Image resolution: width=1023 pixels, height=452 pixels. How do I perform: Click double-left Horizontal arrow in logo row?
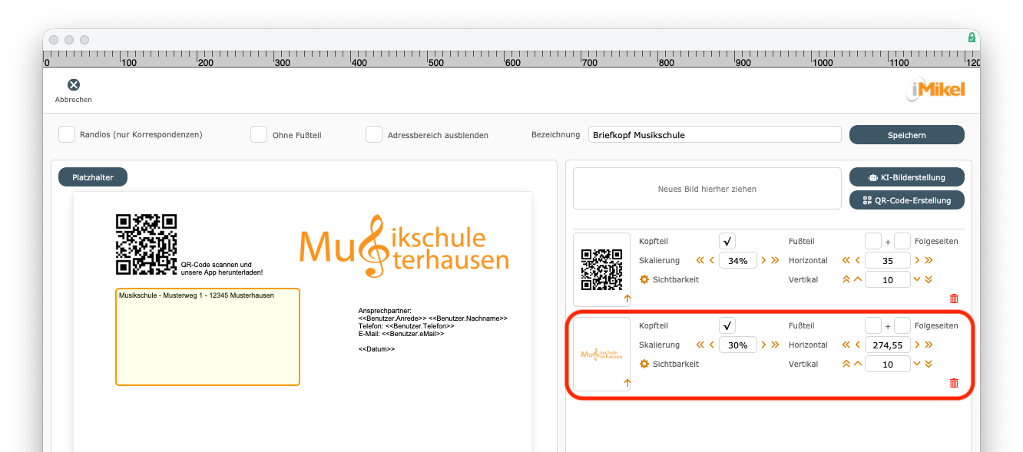[846, 345]
